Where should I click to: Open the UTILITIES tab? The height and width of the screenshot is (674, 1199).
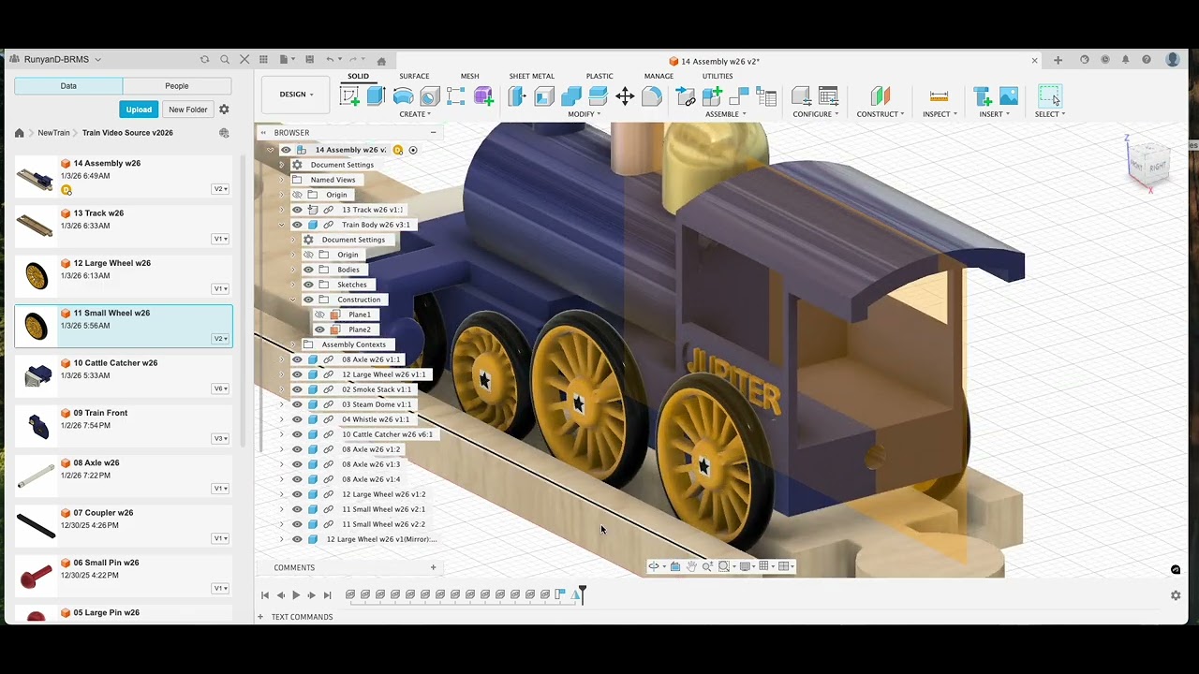(x=718, y=76)
